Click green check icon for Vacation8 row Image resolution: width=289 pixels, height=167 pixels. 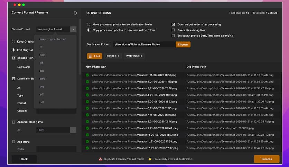pos(87,121)
